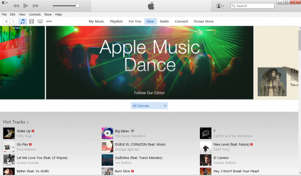Skip to the previous track with the rewind icon
Viewport: 301px width, 176px height.
click(16, 6)
